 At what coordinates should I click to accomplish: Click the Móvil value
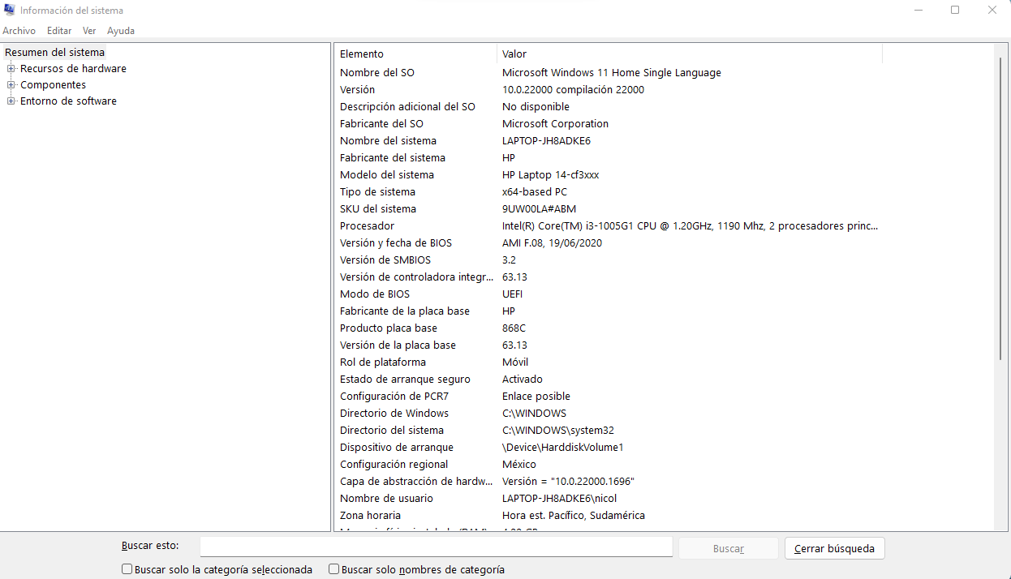pos(515,362)
